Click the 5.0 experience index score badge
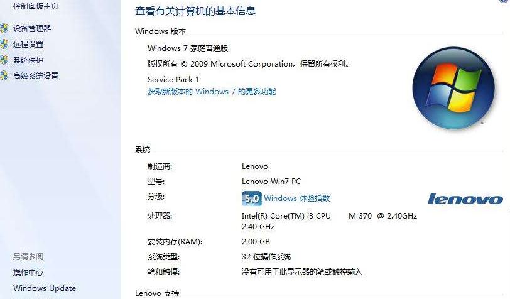Viewport: 510px width, 299px height. (251, 198)
